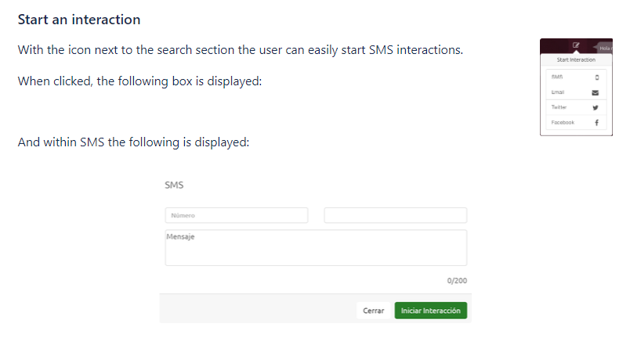Click the Email envelope icon
630x338 pixels.
click(x=596, y=93)
